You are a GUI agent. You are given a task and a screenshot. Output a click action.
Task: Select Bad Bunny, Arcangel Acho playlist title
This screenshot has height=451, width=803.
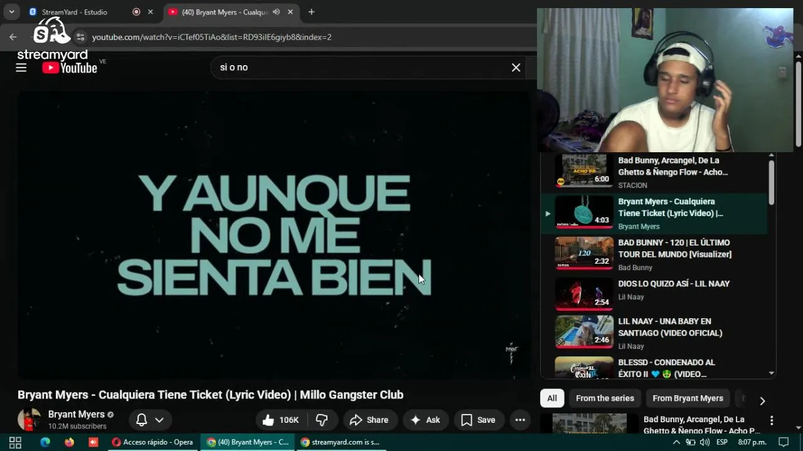click(673, 166)
